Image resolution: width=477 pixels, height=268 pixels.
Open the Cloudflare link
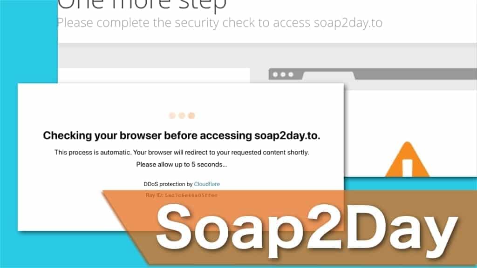pos(207,184)
